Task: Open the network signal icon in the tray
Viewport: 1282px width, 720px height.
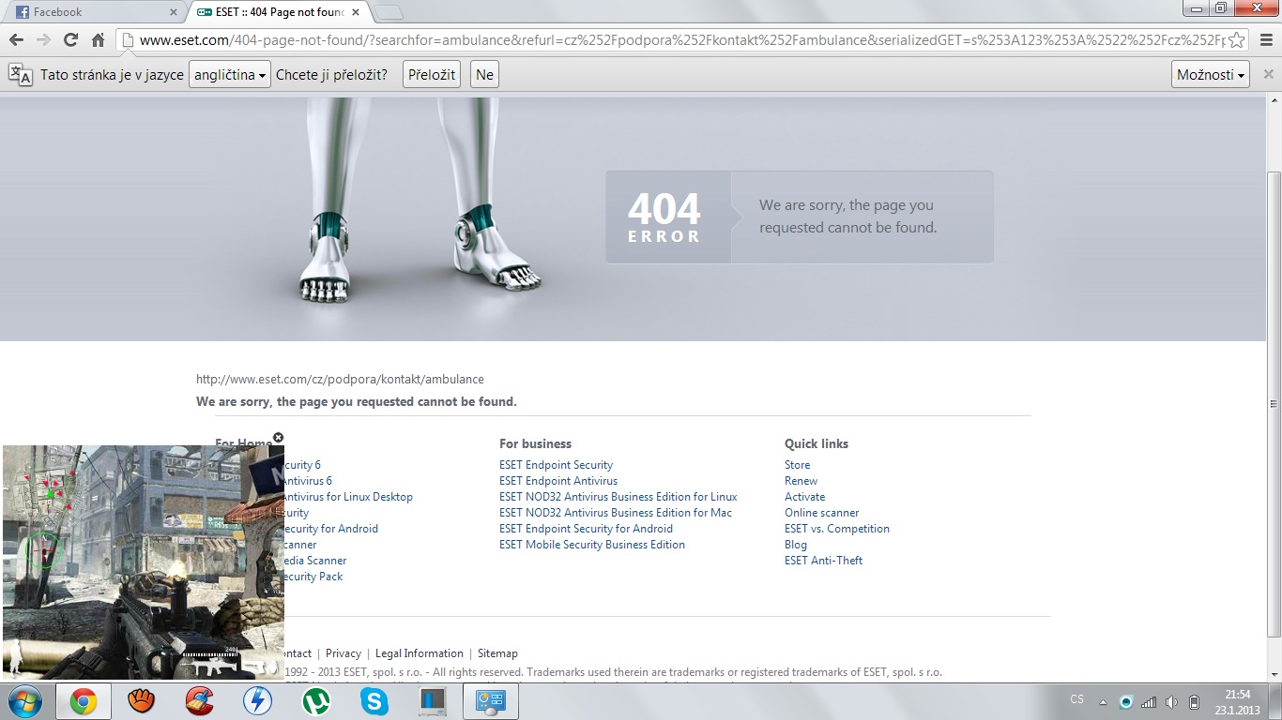Action: pyautogui.click(x=1149, y=701)
